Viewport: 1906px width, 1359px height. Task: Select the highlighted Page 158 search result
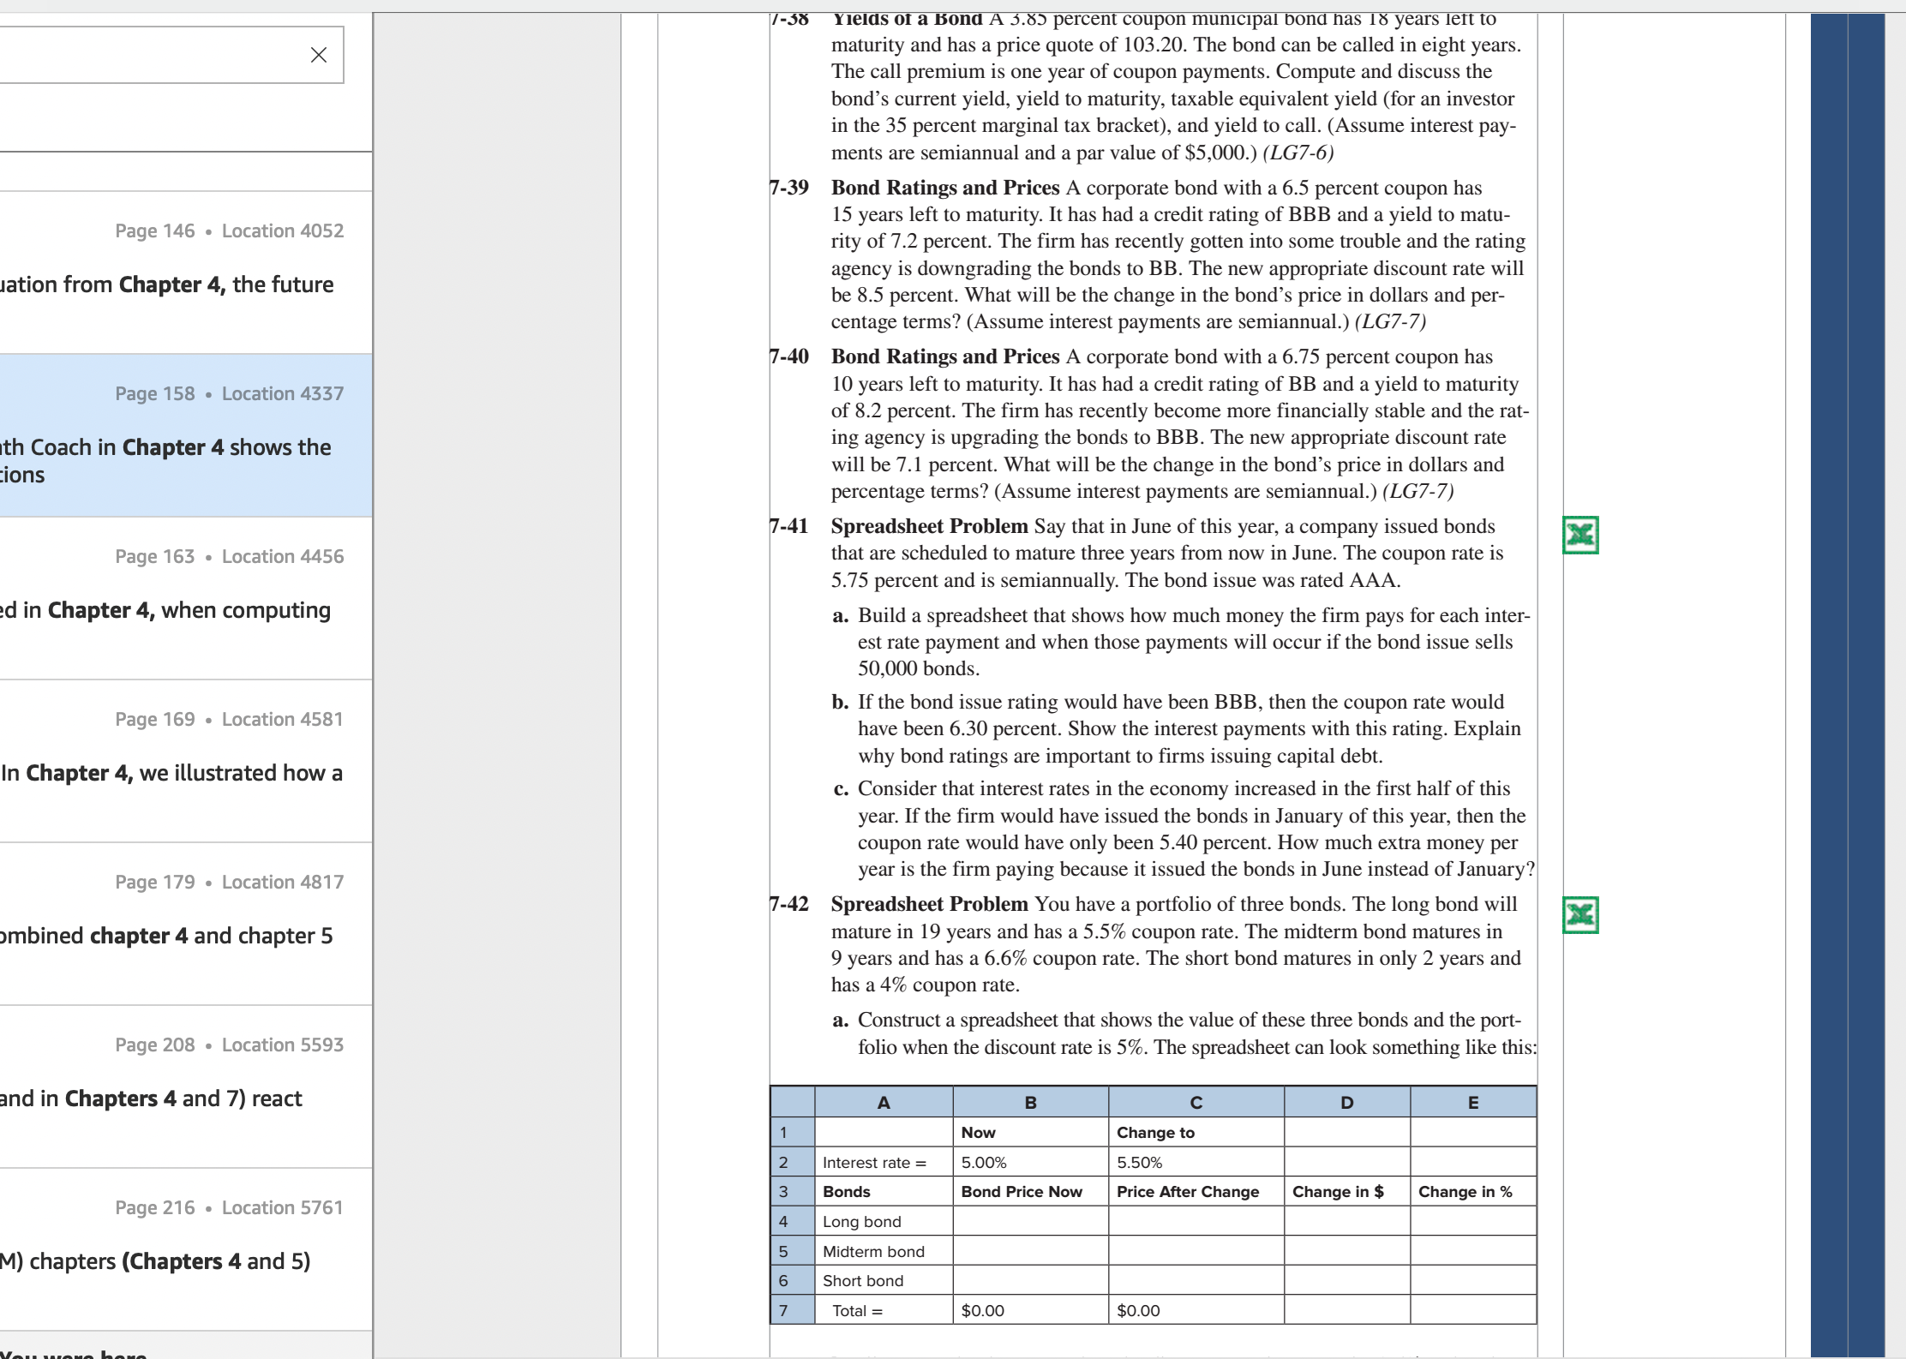click(x=186, y=435)
